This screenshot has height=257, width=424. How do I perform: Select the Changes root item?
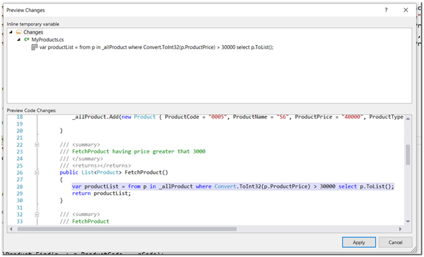click(33, 32)
